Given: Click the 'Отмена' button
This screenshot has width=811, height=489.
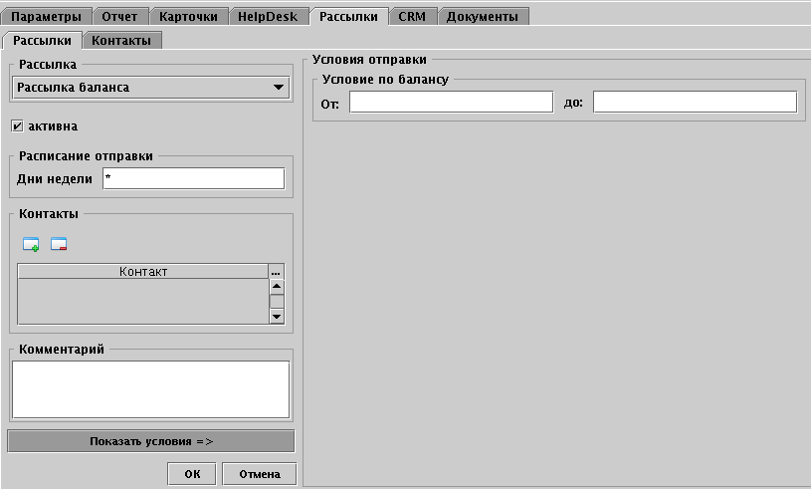Looking at the screenshot, I should point(259,474).
